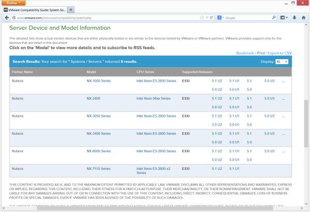Click the horizontal scrollbar thumb
The image size is (310, 212).
click(155, 208)
